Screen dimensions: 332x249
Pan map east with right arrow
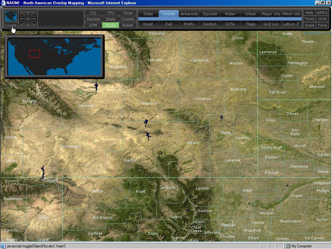[x=33, y=19]
